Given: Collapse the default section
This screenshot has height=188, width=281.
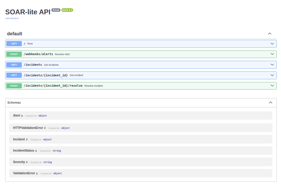Looking at the screenshot, I should tap(270, 34).
